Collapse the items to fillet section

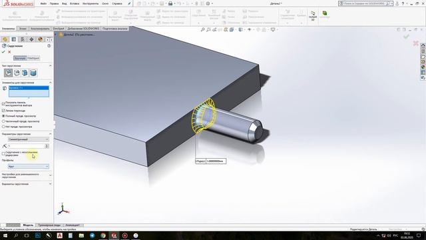click(x=51, y=83)
